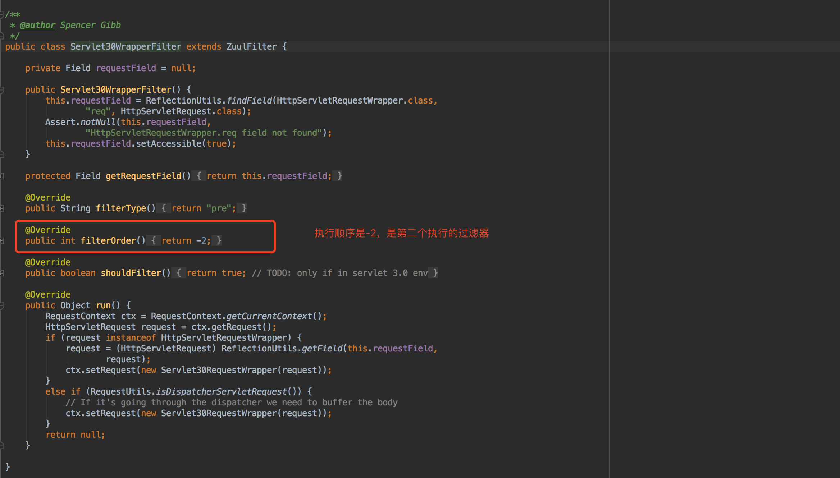Collapse the Javadoc comment at top
This screenshot has width=840, height=478.
(x=2, y=15)
